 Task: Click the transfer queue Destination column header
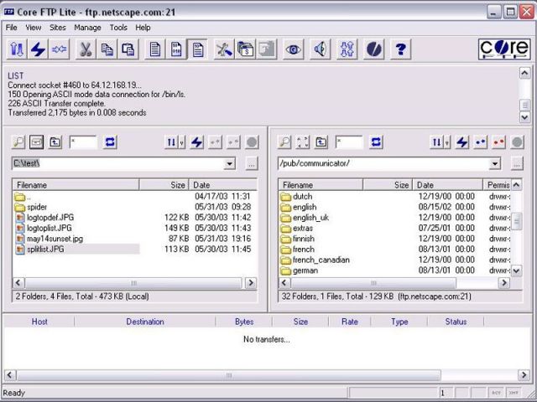point(145,322)
